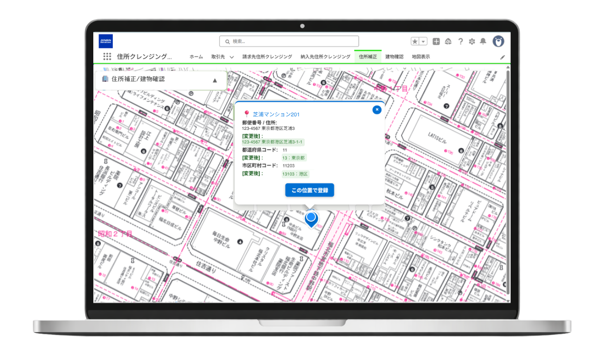Open the help question mark icon

click(x=460, y=42)
